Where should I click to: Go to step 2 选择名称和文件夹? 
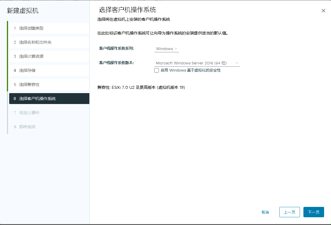pos(35,42)
